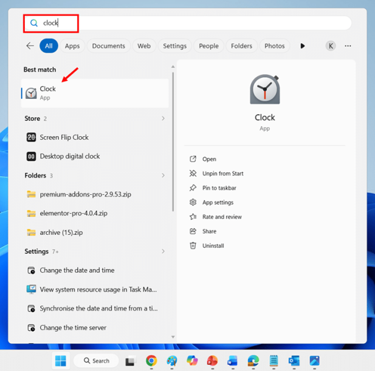Open Microsoft Edge from the taskbar
This screenshot has height=371, width=375.
click(253, 360)
